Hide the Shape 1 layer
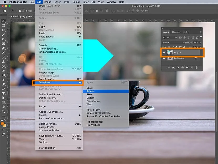 pyautogui.click(x=164, y=53)
